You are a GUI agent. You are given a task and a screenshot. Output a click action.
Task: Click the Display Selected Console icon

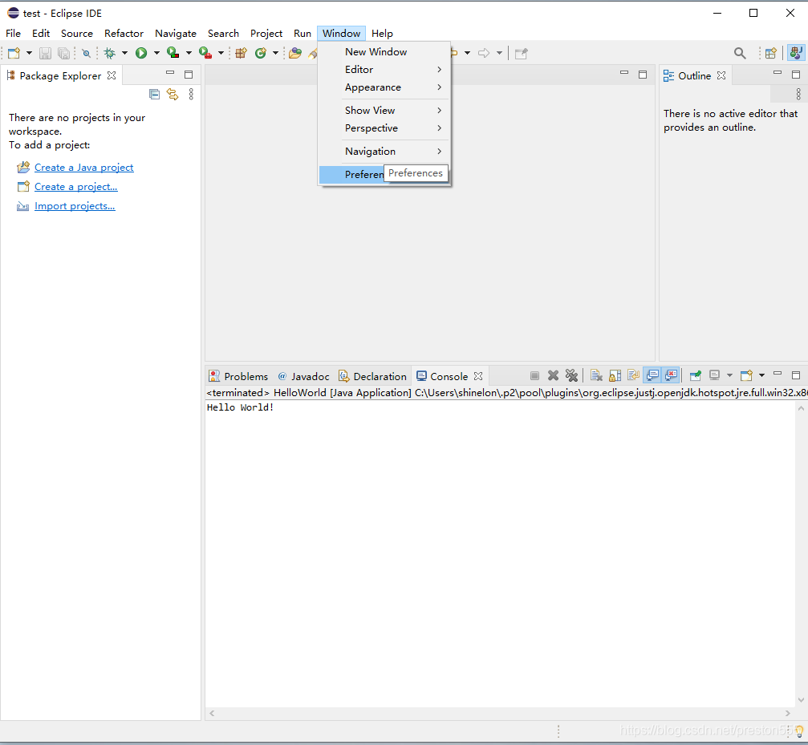click(714, 375)
